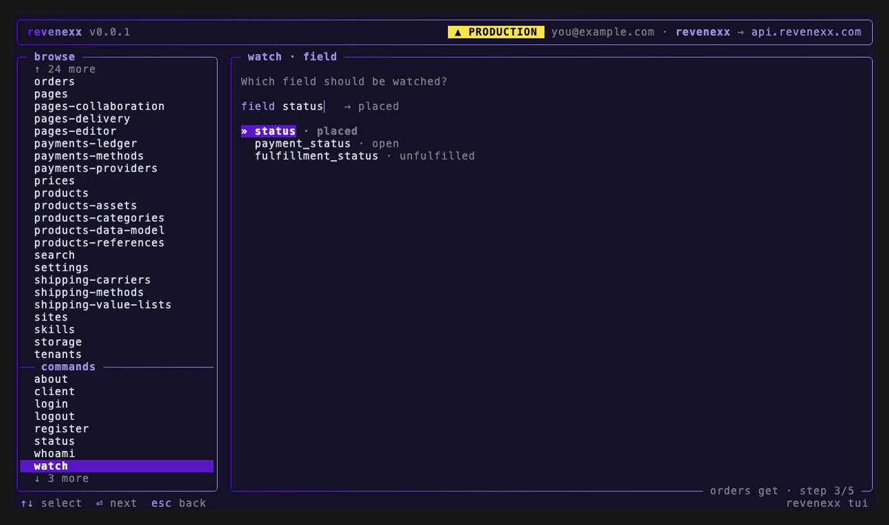The height and width of the screenshot is (525, 889).
Task: Pick the highlighted status · placed suggestion
Action: pyautogui.click(x=300, y=131)
